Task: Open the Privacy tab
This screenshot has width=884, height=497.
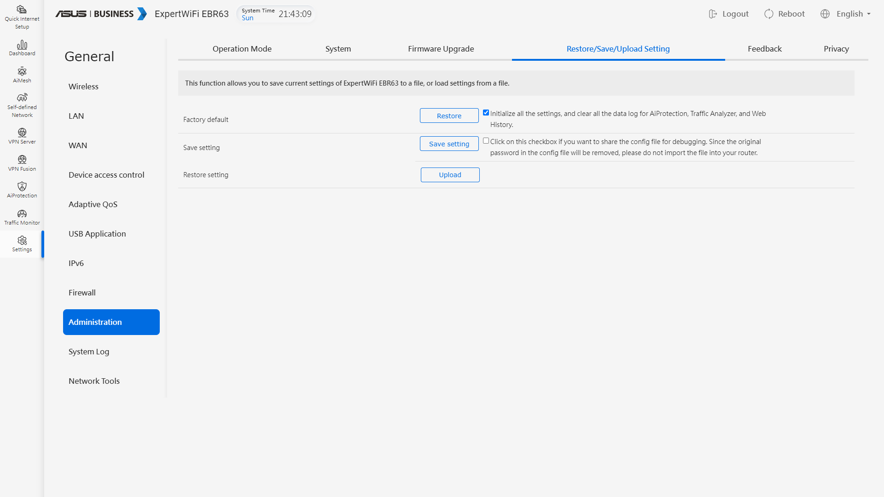Action: pos(836,49)
